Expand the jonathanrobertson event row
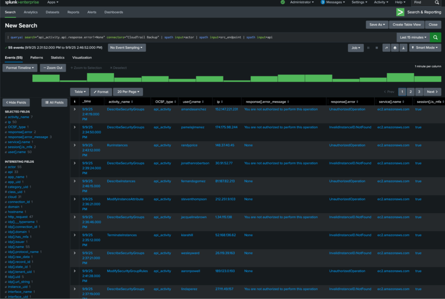This screenshot has height=299, width=445. click(x=75, y=163)
